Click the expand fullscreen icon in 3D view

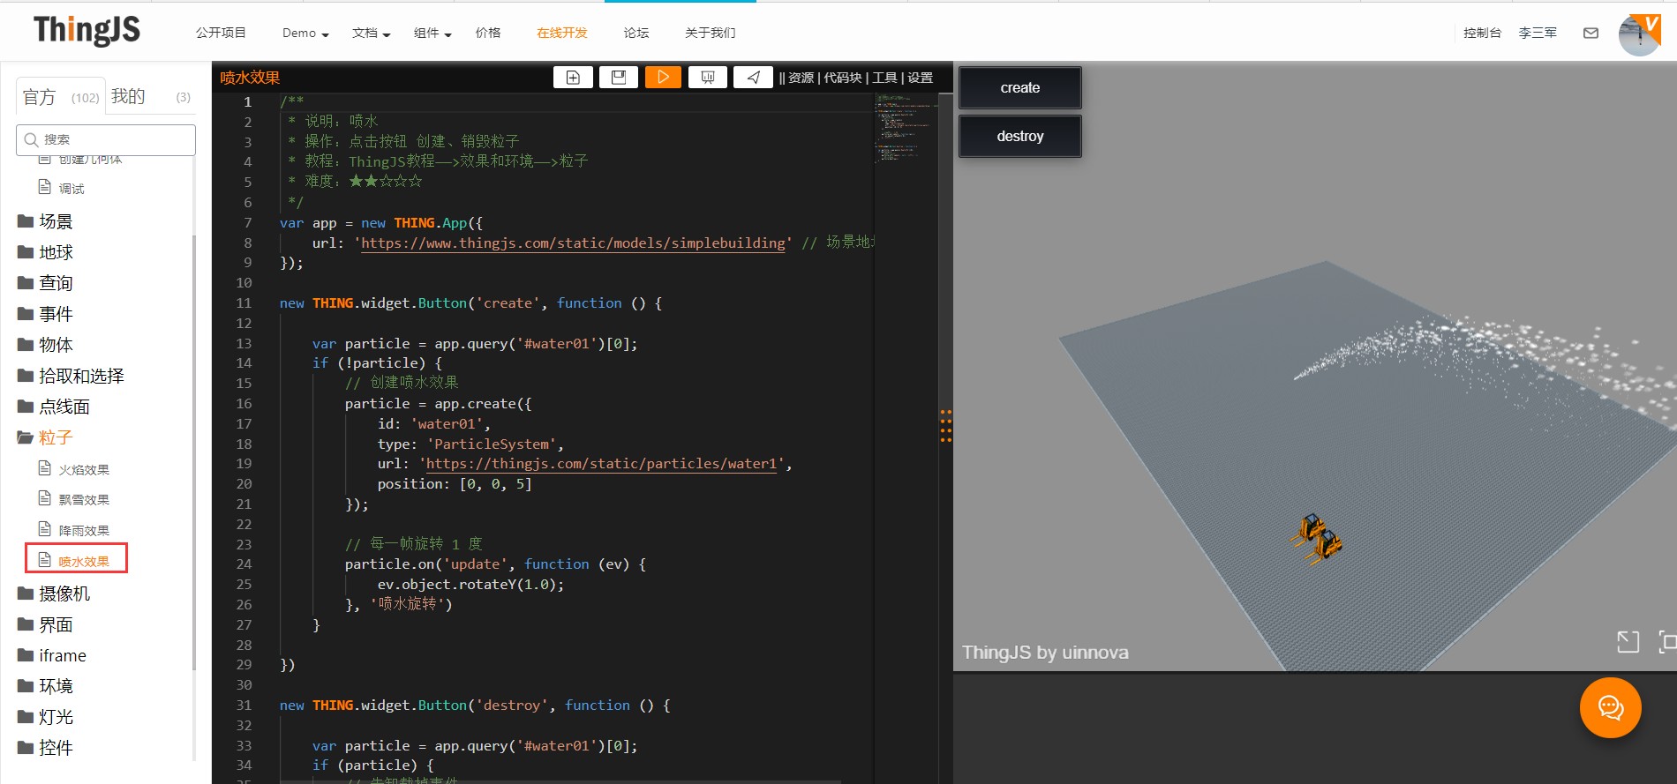click(1628, 642)
